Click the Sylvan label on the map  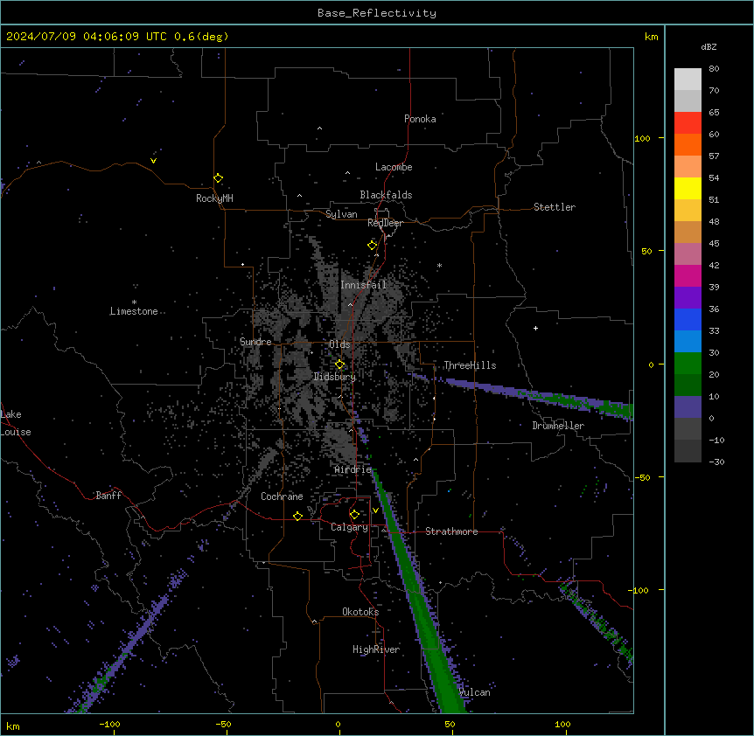click(x=341, y=214)
